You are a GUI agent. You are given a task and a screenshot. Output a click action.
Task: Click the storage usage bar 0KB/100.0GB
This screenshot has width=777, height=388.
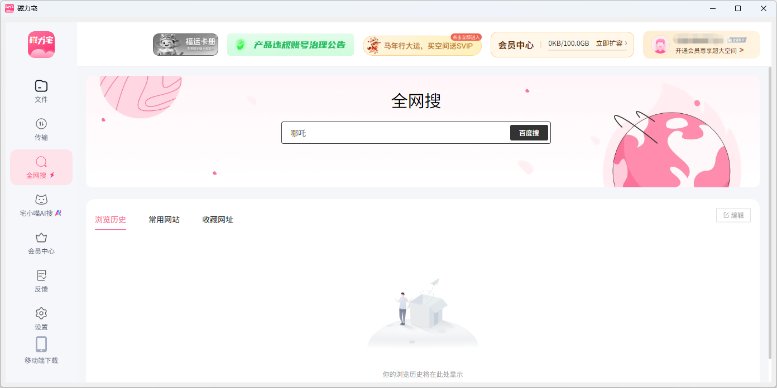pos(568,44)
